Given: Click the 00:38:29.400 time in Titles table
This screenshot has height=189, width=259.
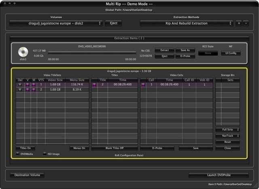Looking at the screenshot, I should [x=123, y=85].
